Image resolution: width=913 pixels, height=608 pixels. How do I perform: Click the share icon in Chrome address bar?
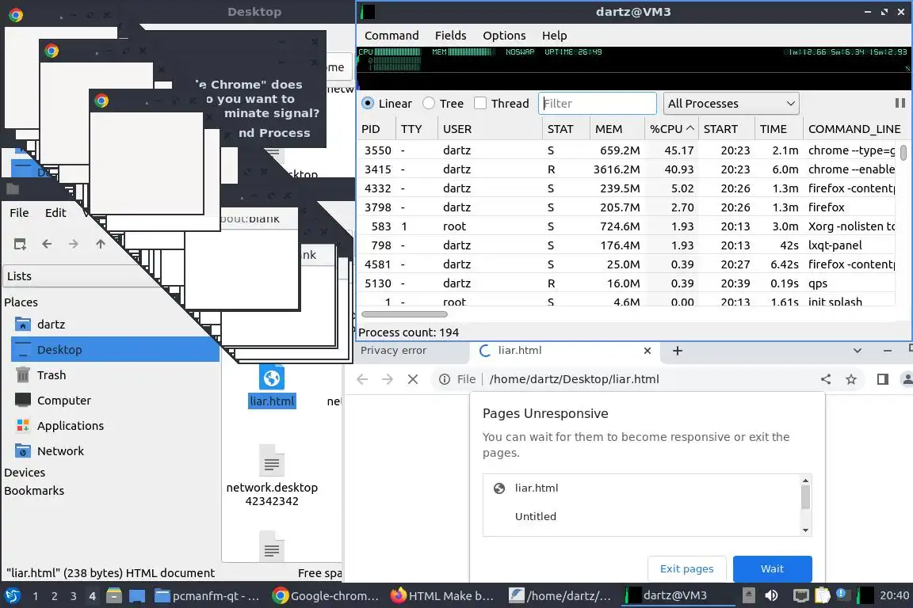pyautogui.click(x=826, y=379)
